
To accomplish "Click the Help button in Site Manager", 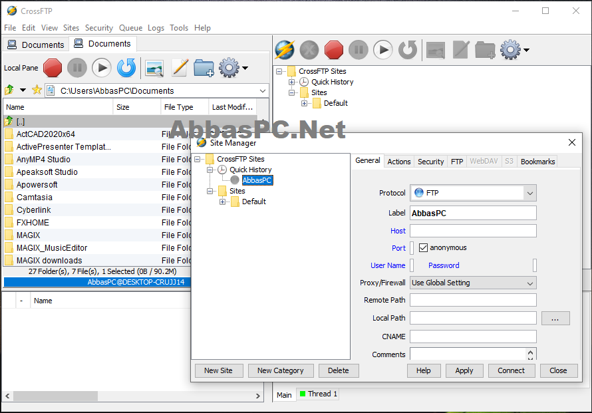I will (424, 370).
